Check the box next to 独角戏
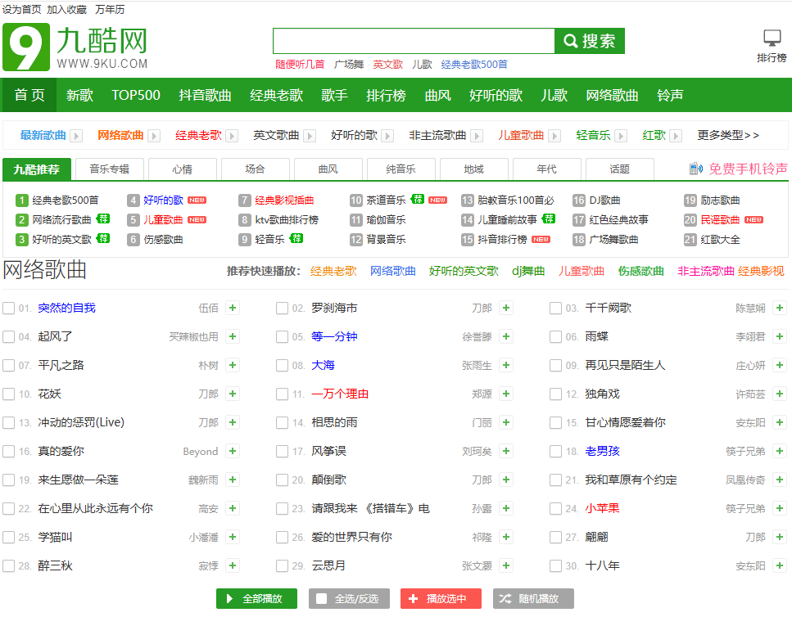The image size is (792, 617). coord(555,394)
